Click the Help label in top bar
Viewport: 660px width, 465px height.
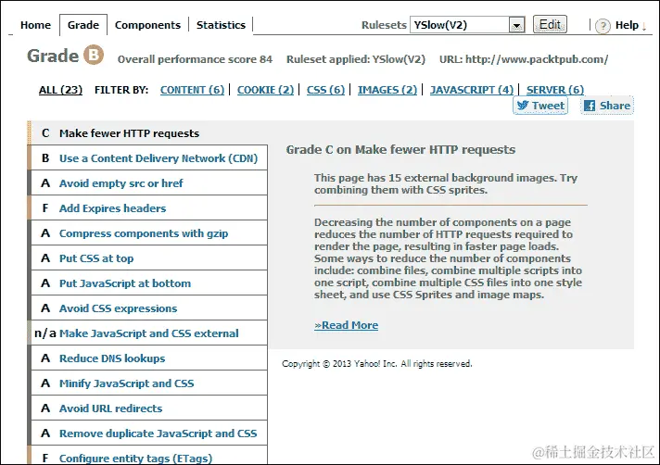(x=627, y=25)
